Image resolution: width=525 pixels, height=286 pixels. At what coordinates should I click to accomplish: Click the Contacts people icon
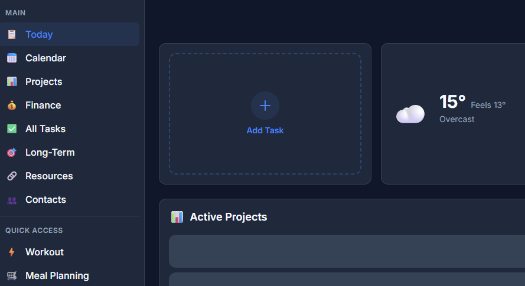pyautogui.click(x=12, y=199)
